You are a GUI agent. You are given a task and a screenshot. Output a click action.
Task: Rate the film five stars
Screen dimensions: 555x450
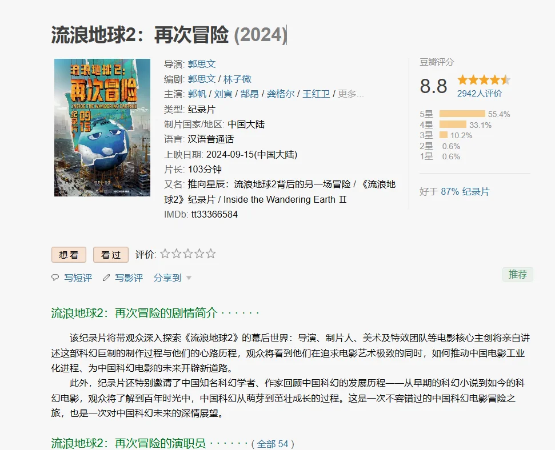pos(210,254)
